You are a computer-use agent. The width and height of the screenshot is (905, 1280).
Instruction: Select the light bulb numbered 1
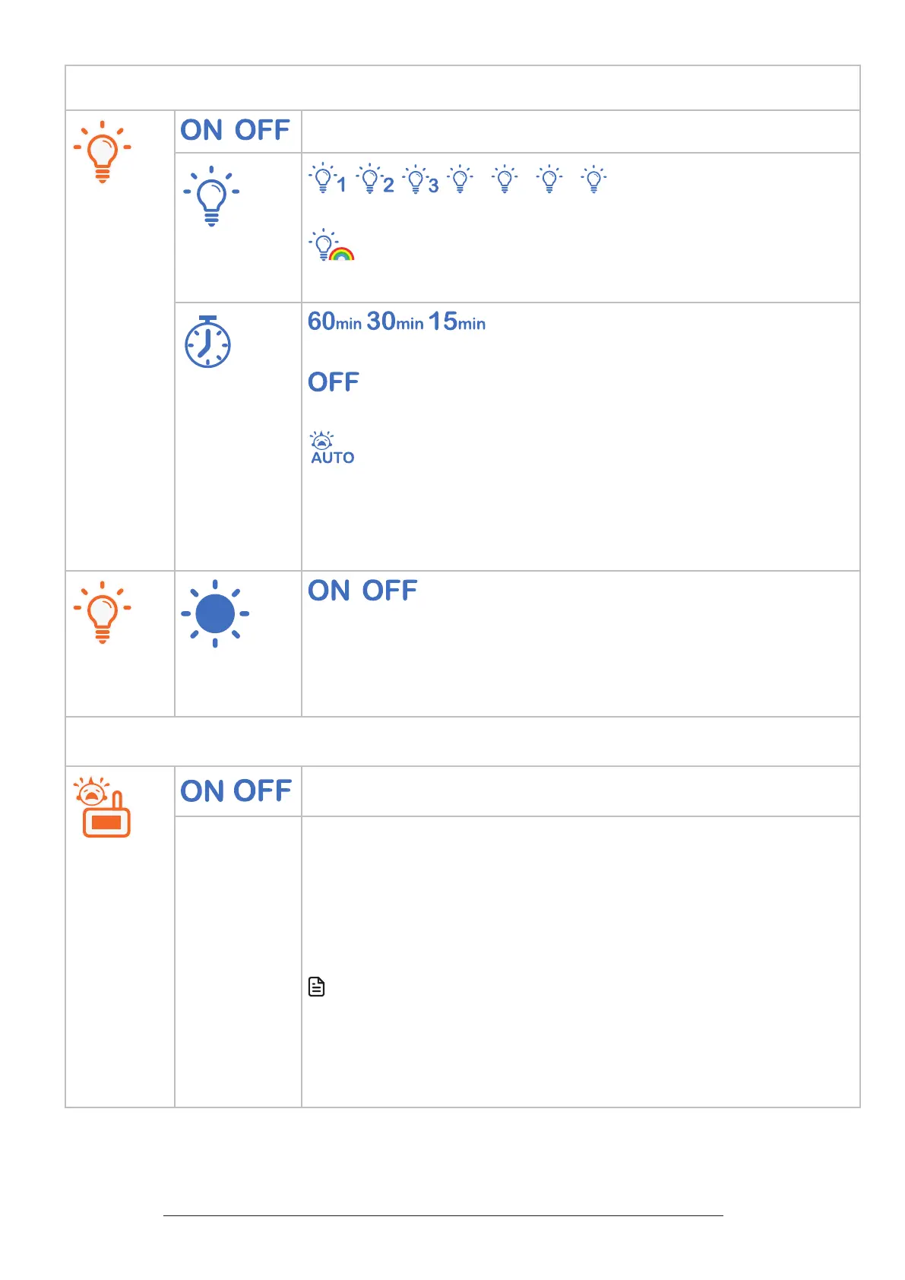click(328, 179)
